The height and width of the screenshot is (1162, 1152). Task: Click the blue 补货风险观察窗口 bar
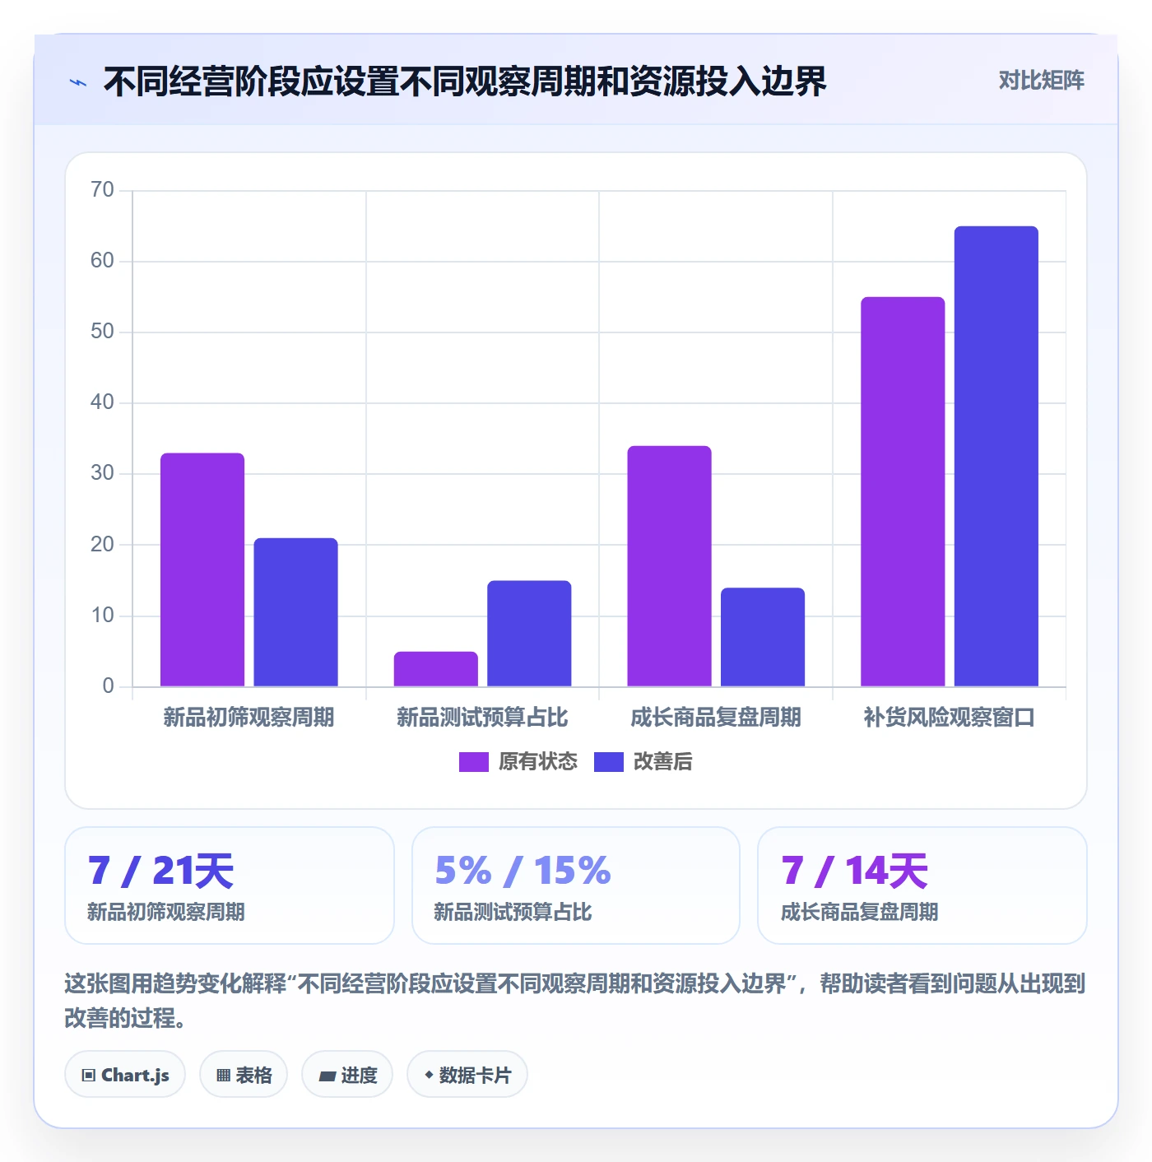pyautogui.click(x=996, y=456)
